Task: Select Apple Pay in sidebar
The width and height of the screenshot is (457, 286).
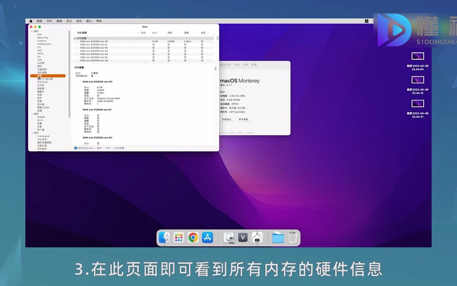Action: [x=43, y=38]
